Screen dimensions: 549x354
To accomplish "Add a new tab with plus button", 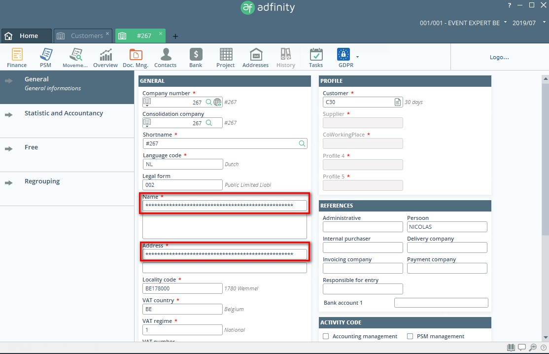I will [x=175, y=36].
